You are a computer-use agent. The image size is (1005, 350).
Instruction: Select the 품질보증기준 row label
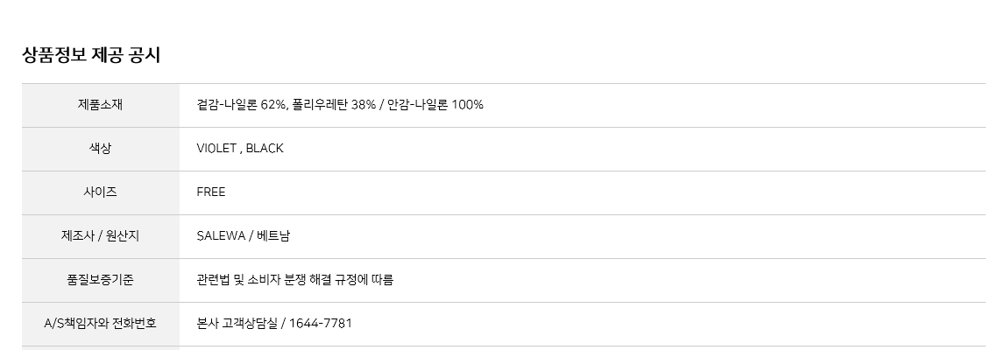click(x=100, y=280)
